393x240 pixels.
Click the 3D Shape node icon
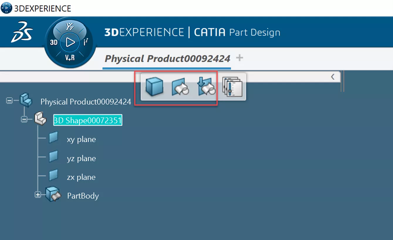(x=41, y=119)
